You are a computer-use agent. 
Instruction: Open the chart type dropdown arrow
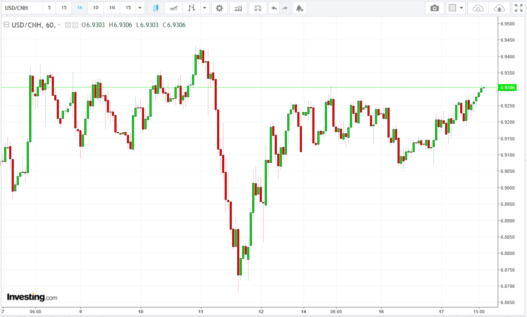205,8
